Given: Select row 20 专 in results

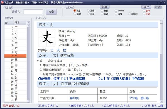Looking at the screenshot, I should click(15, 96).
